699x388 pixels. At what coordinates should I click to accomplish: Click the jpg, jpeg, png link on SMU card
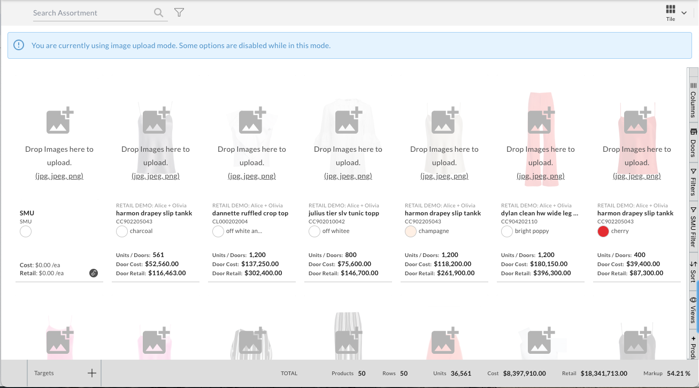point(59,176)
